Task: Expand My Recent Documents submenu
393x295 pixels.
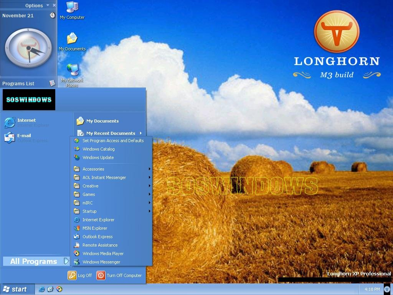Action: pyautogui.click(x=109, y=133)
